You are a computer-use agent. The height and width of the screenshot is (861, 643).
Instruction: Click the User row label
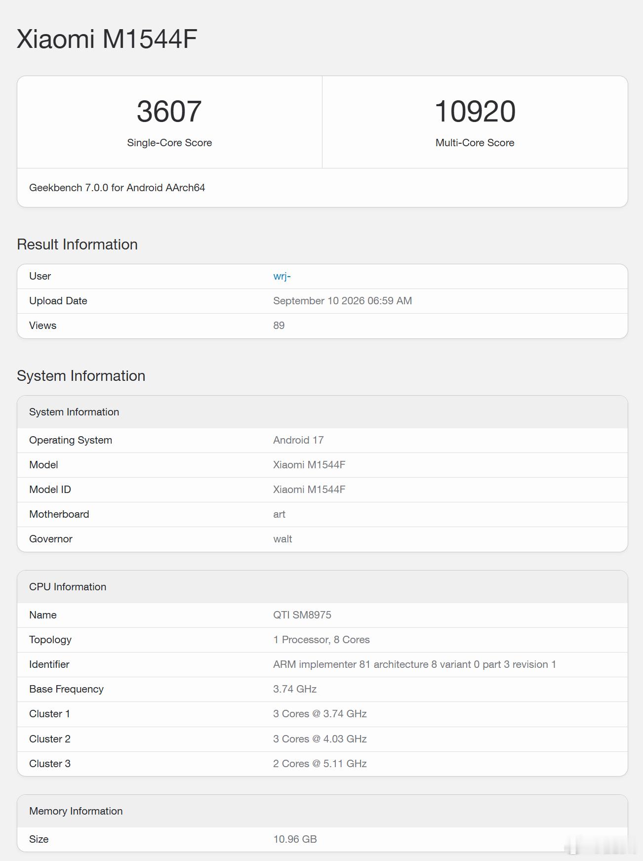[x=40, y=276]
